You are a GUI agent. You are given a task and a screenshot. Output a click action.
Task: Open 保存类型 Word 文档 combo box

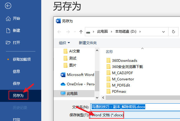coord(135,115)
